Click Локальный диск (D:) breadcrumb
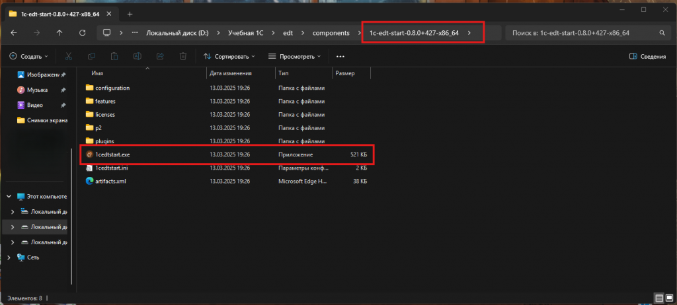This screenshot has width=677, height=305. coord(177,33)
